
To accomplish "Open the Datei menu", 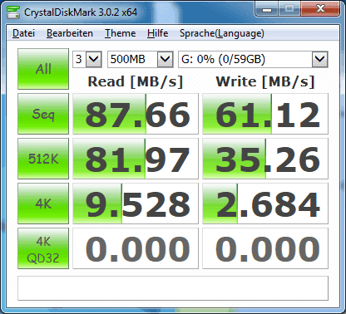I will point(23,33).
